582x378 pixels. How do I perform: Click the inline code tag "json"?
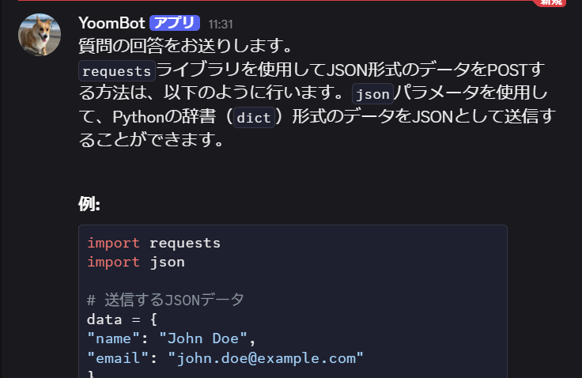click(x=372, y=95)
